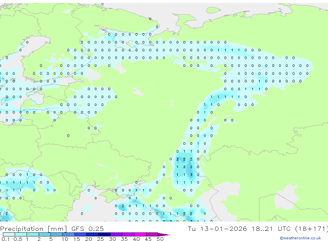Click the 0.5–1 mm legend color swatch
The height and width of the screenshot is (241, 328).
point(21,234)
